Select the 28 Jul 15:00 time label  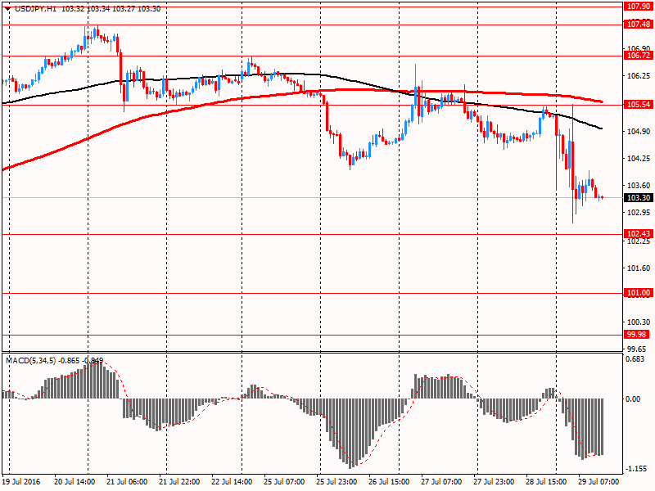(x=546, y=482)
